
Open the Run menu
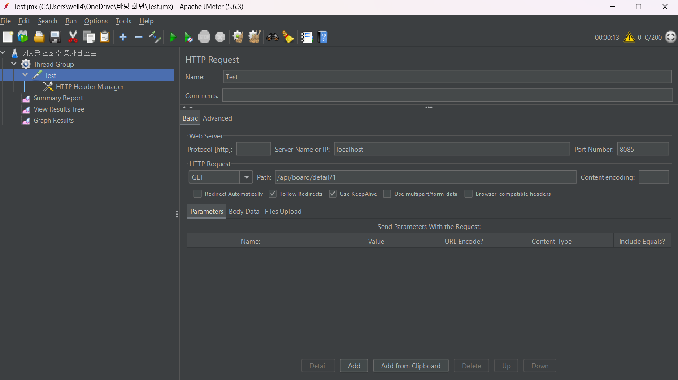pyautogui.click(x=71, y=21)
